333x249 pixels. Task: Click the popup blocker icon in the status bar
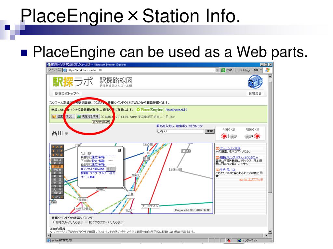[228, 240]
